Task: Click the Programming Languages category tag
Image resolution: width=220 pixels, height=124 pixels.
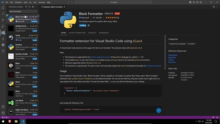Action: (177, 44)
